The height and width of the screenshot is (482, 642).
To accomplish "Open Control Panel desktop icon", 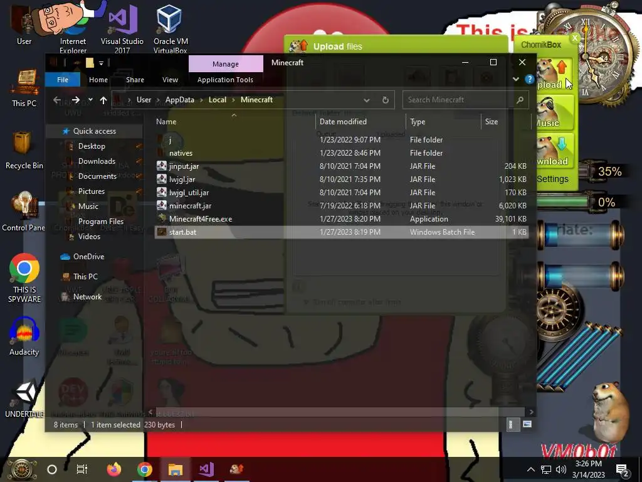I will (23, 212).
